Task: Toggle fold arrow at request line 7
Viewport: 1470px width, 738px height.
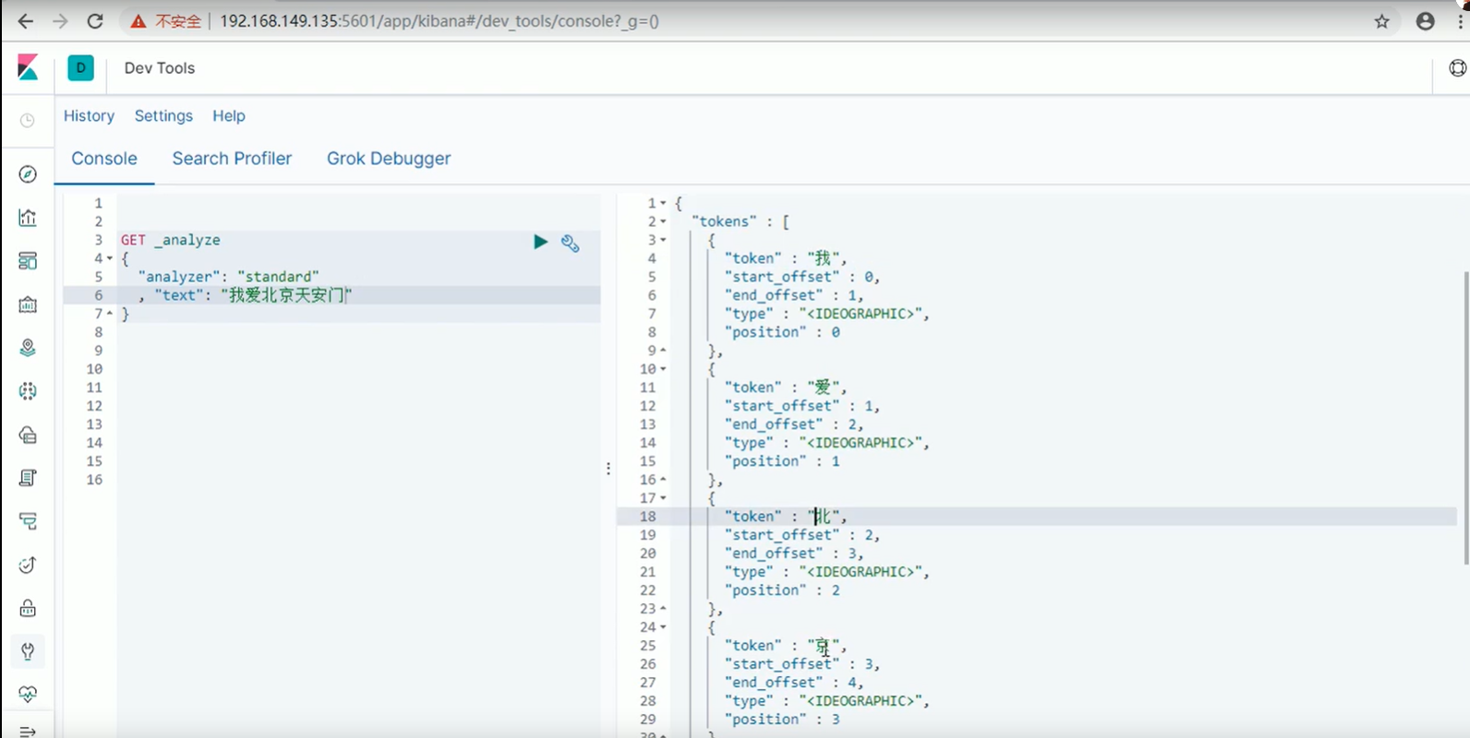Action: pyautogui.click(x=110, y=314)
